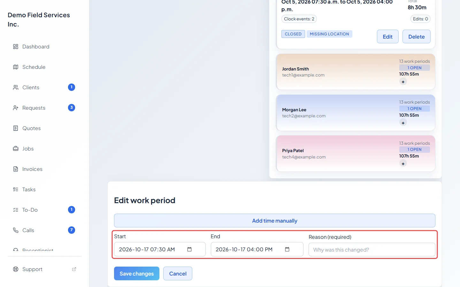
Task: Click the Invoices file icon
Action: (x=16, y=169)
